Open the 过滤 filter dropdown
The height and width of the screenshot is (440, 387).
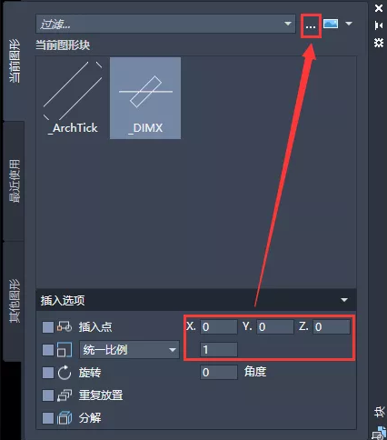click(x=288, y=24)
